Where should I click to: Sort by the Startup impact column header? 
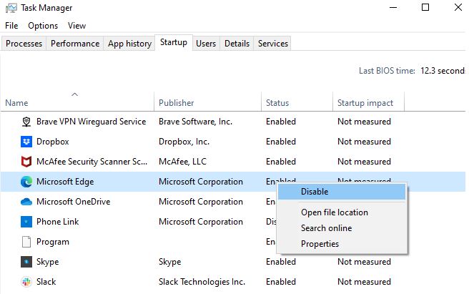[368, 103]
